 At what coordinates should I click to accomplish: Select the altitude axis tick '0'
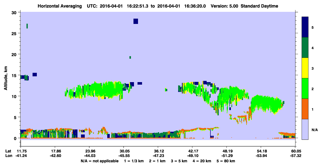click(16, 138)
